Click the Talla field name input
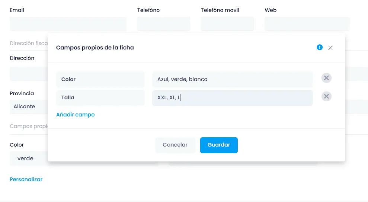This screenshot has height=202, width=368. click(100, 97)
